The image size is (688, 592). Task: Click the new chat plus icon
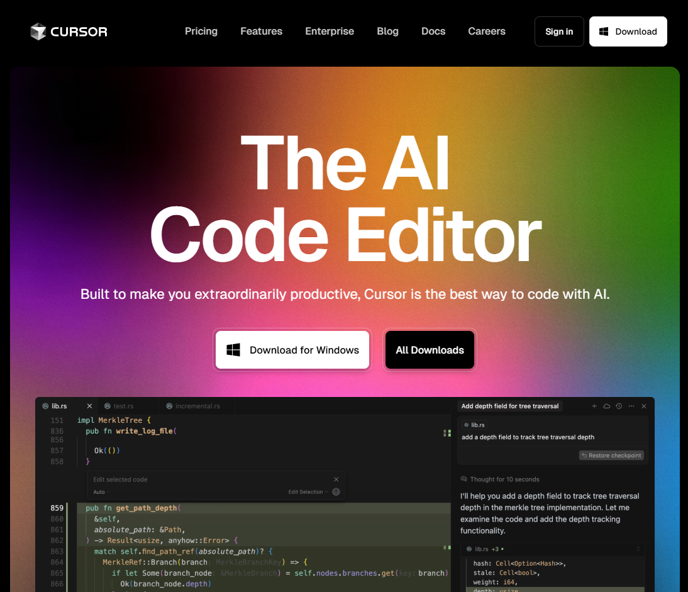click(x=594, y=406)
